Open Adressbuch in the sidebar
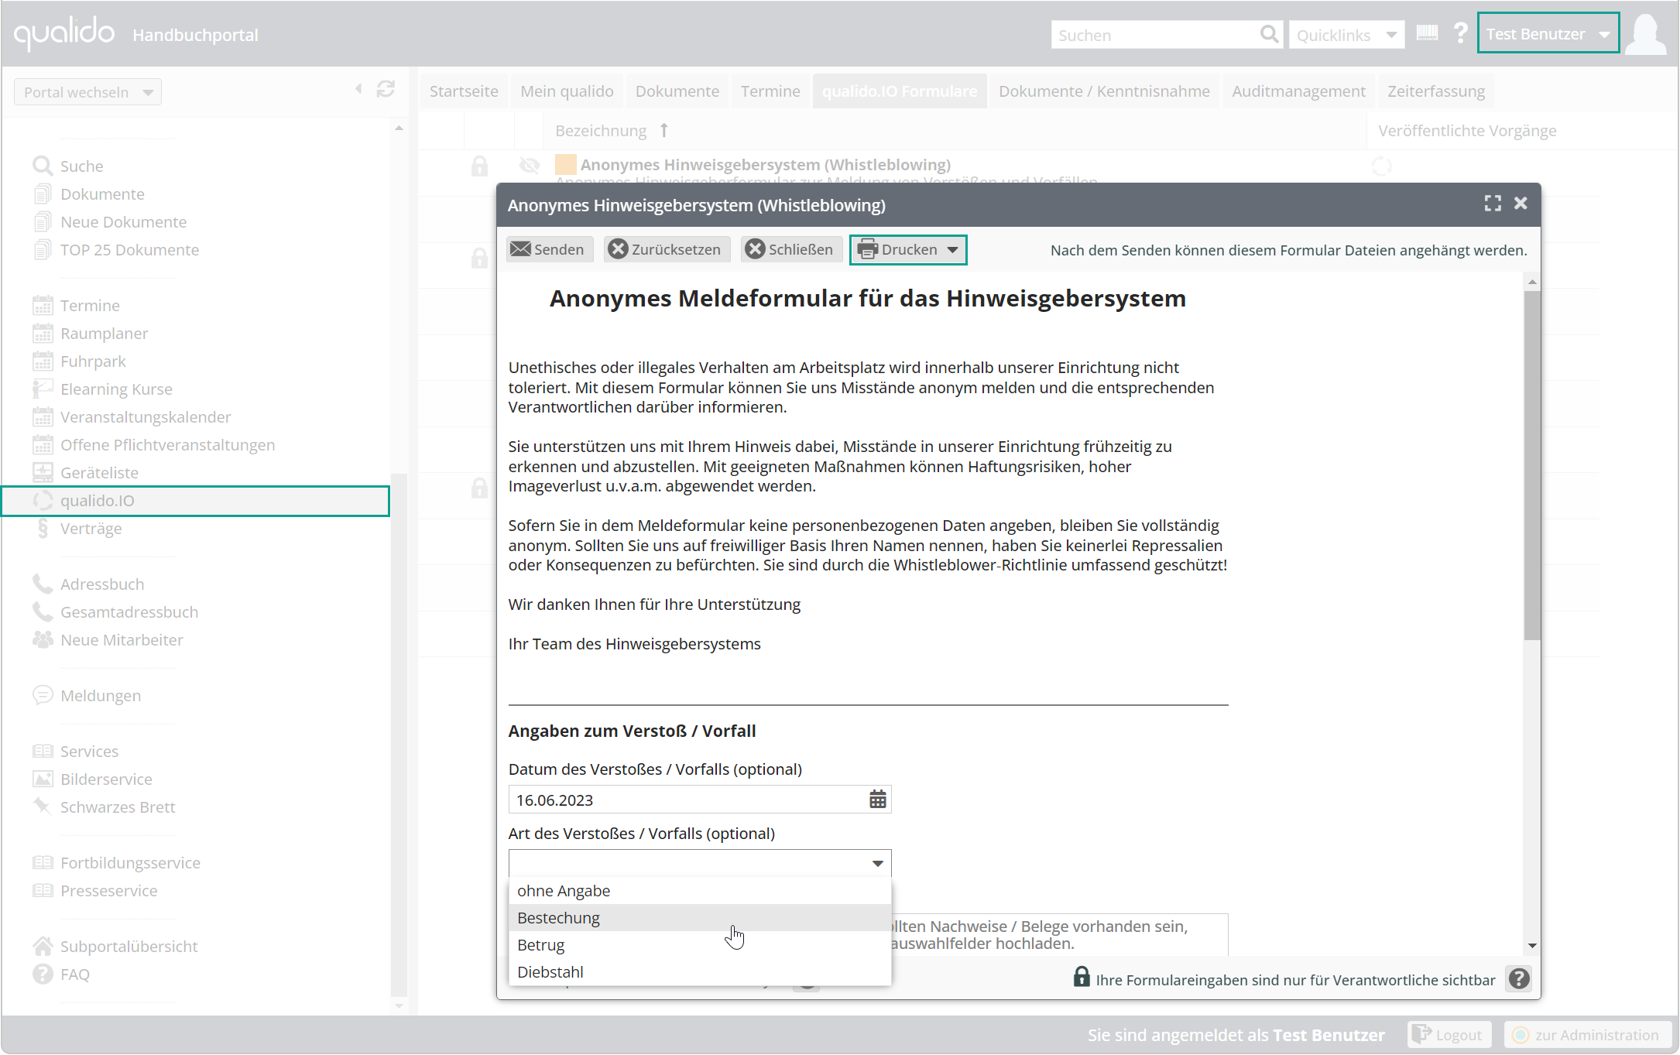 102,584
